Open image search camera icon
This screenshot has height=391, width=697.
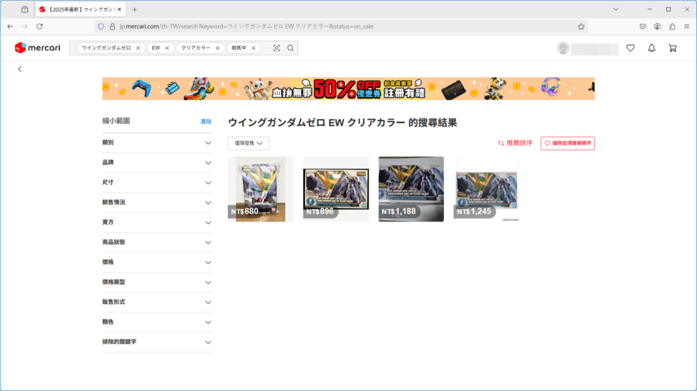tap(276, 48)
